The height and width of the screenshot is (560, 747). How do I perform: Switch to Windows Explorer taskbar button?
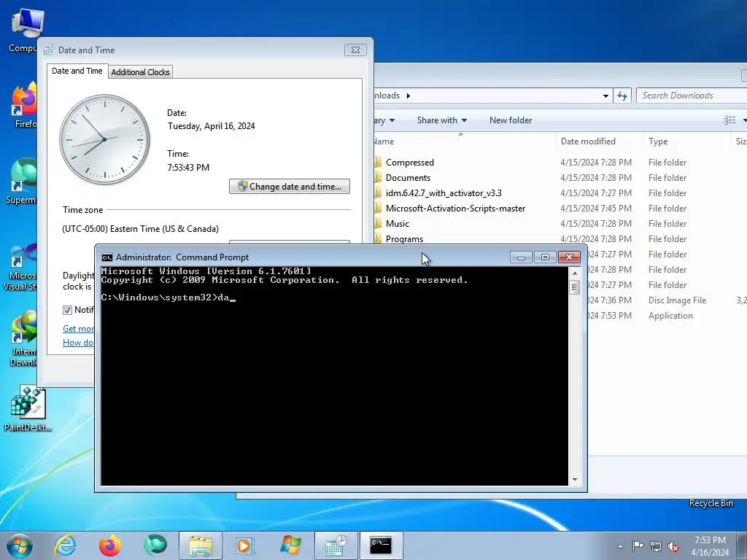[x=200, y=545]
